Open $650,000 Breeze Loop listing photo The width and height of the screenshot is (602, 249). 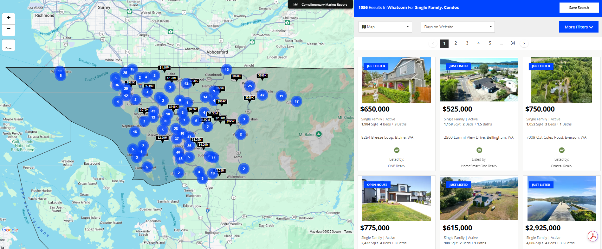pyautogui.click(x=397, y=80)
